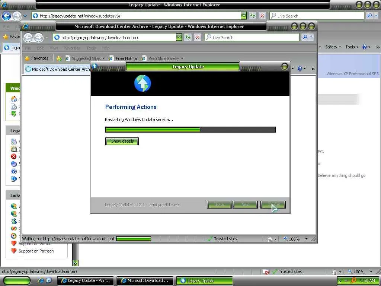Viewport: 381px width, 286px height.
Task: Open search provider dropdown in main browser window
Action: click(376, 16)
